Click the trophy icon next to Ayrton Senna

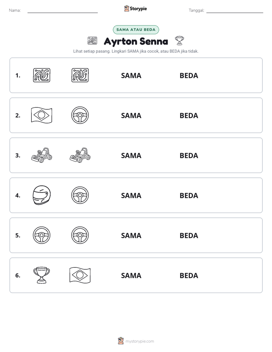click(179, 41)
